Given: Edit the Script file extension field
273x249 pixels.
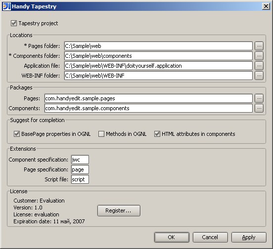Looking at the screenshot, I should pyautogui.click(x=80, y=179).
